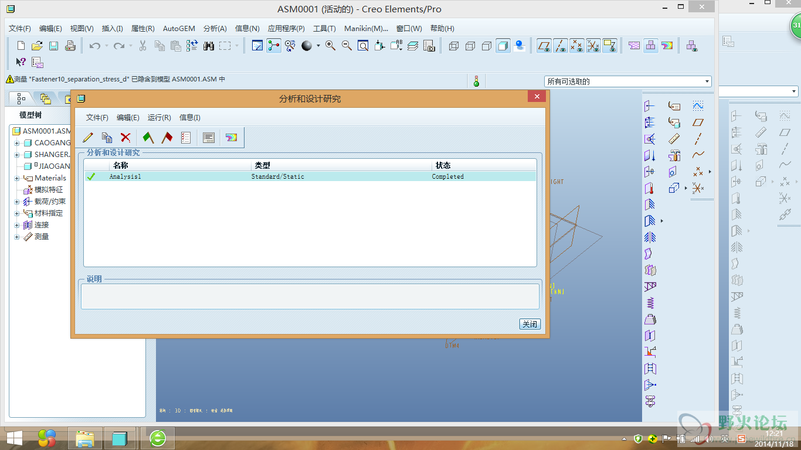The height and width of the screenshot is (450, 801).
Task: Edit the study with the pencil icon
Action: (x=88, y=138)
